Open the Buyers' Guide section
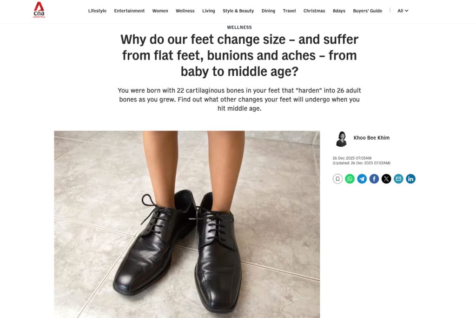476x318 pixels. (x=367, y=11)
